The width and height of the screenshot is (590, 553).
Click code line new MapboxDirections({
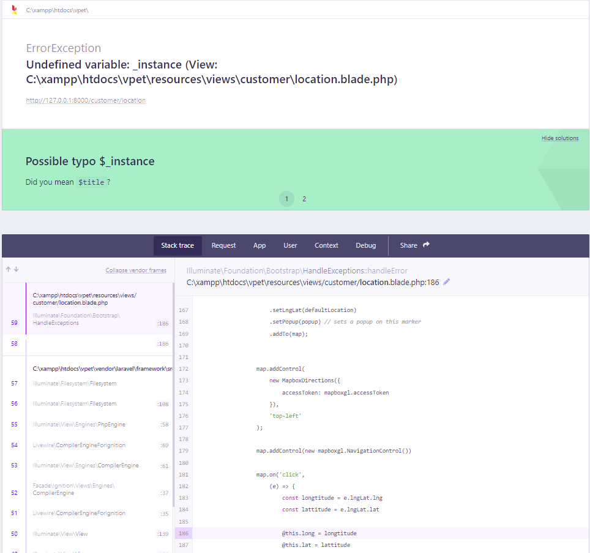pyautogui.click(x=304, y=380)
